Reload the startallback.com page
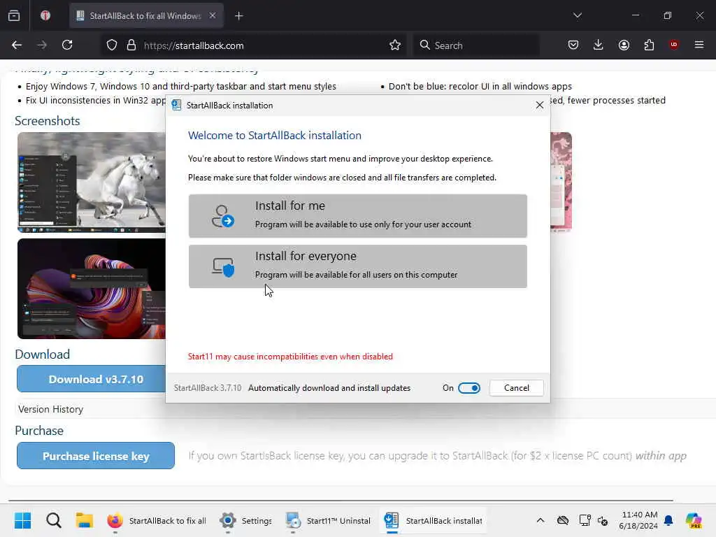The image size is (716, 537). [x=67, y=45]
